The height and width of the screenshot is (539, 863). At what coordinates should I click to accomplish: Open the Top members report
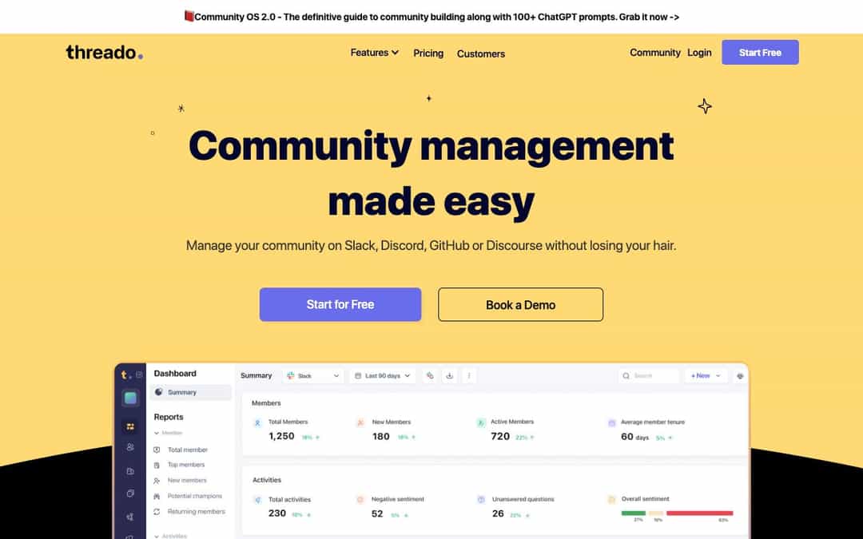click(186, 465)
